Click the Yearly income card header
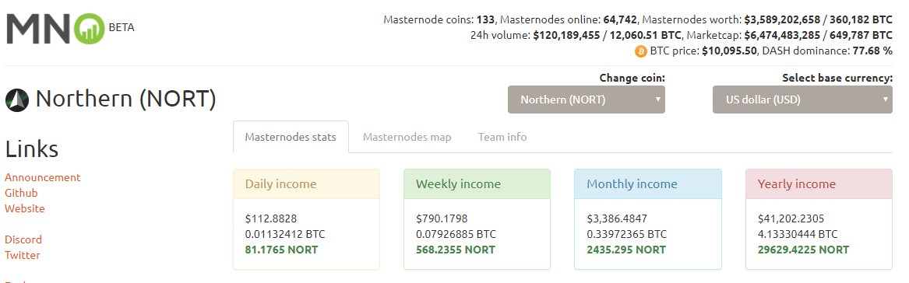Image resolution: width=909 pixels, height=283 pixels. tap(819, 184)
